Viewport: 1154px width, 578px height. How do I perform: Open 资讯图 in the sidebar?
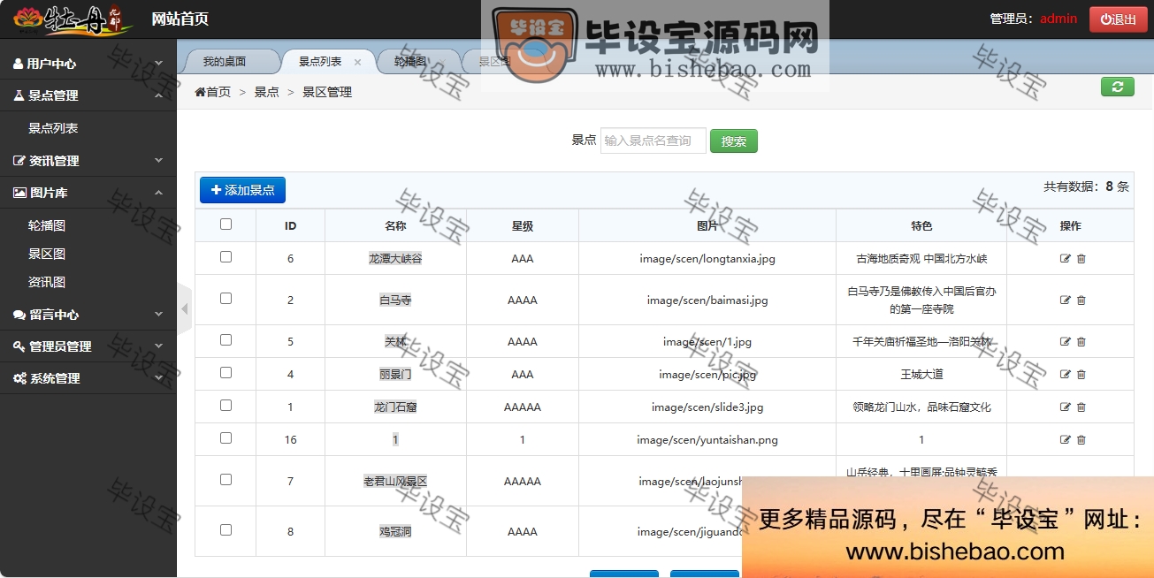tap(47, 282)
